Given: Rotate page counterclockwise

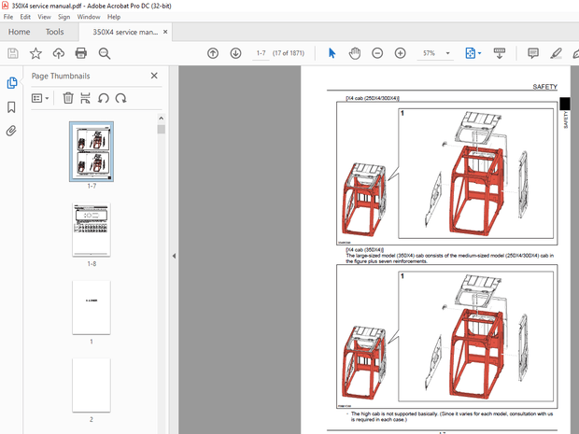Looking at the screenshot, I should pos(103,98).
